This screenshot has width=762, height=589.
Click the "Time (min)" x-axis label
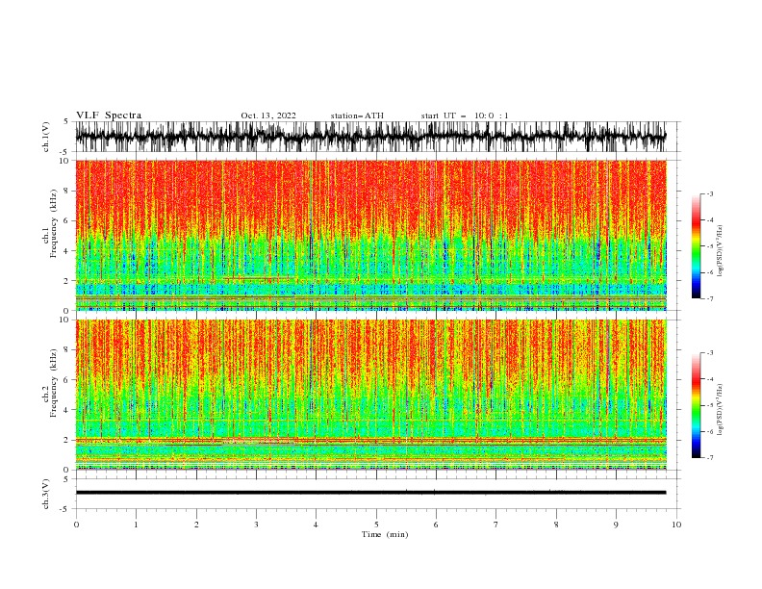point(385,534)
